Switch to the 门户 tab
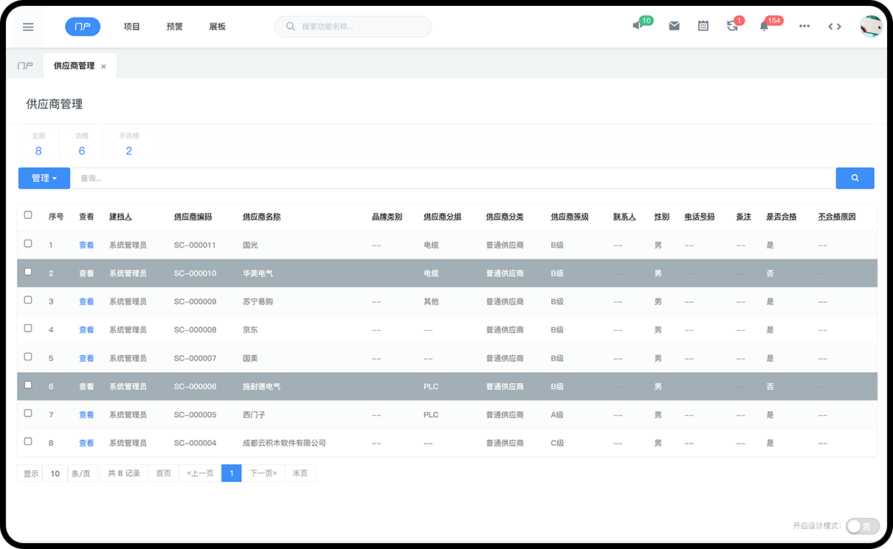This screenshot has height=549, width=893. (x=25, y=66)
